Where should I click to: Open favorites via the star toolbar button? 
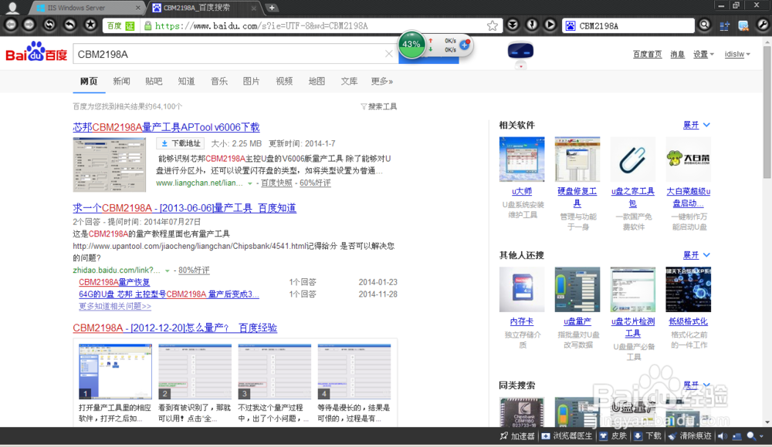[90, 25]
